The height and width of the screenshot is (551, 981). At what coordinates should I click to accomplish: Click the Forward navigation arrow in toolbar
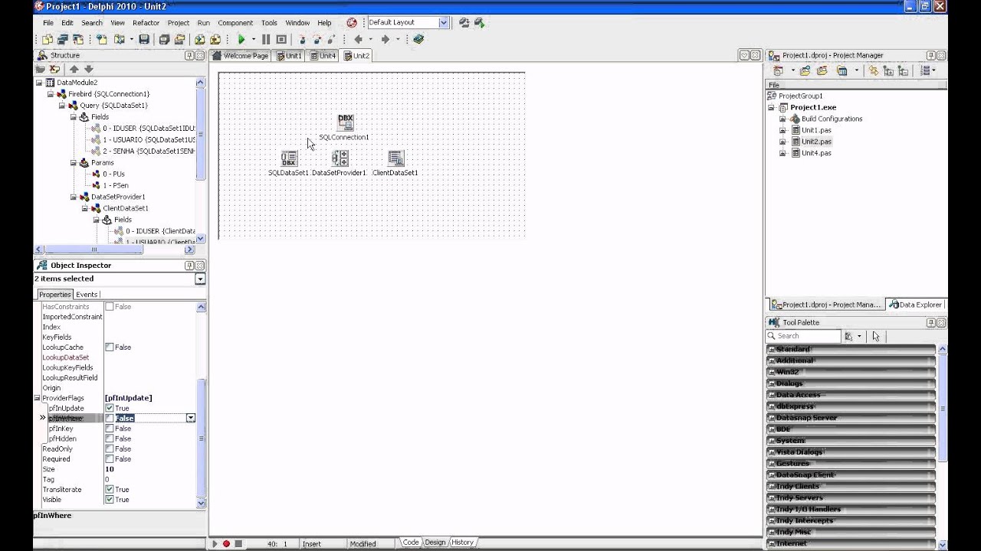pyautogui.click(x=386, y=39)
